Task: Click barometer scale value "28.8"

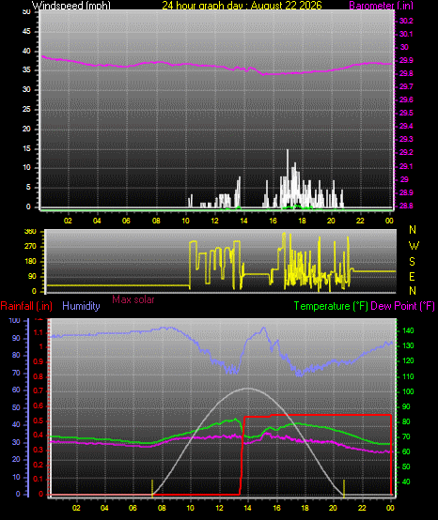Action: pyautogui.click(x=406, y=206)
